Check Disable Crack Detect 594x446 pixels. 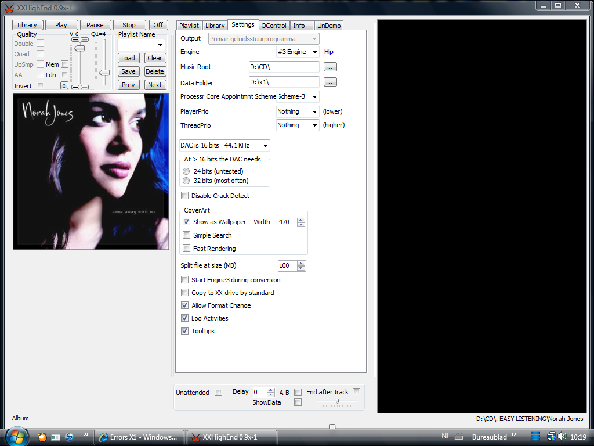(184, 196)
